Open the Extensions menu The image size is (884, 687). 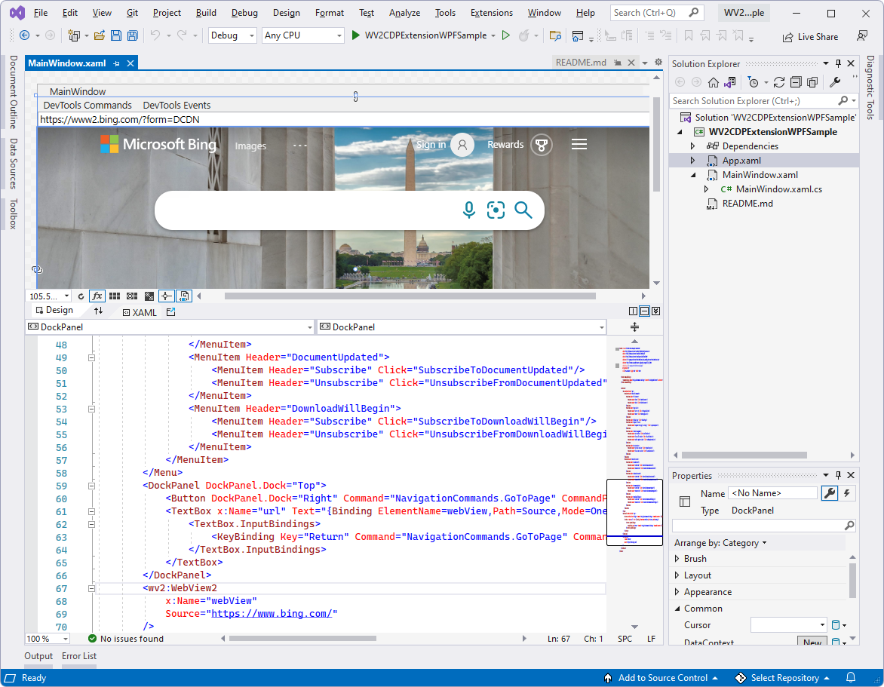491,12
